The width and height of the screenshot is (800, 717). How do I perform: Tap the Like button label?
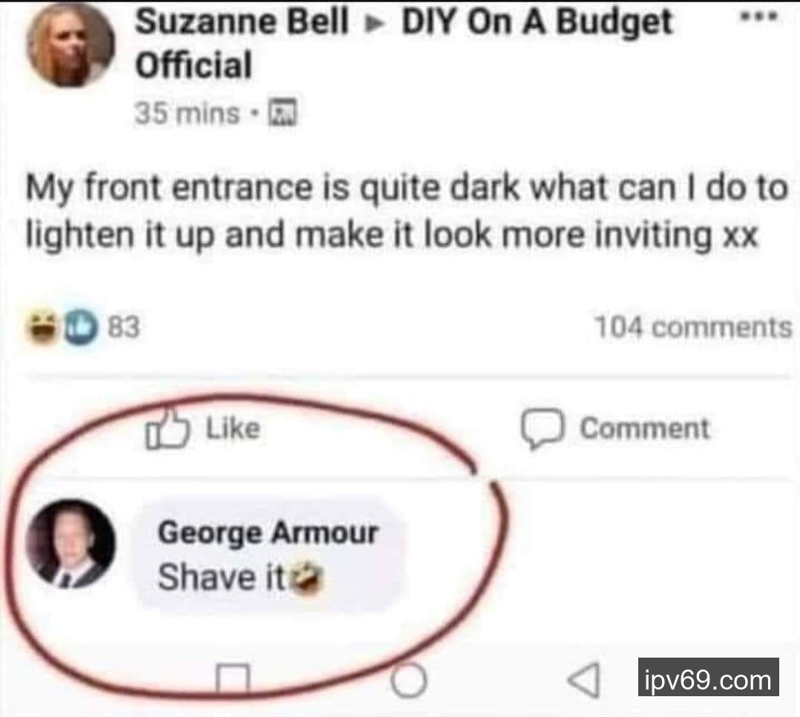[233, 428]
